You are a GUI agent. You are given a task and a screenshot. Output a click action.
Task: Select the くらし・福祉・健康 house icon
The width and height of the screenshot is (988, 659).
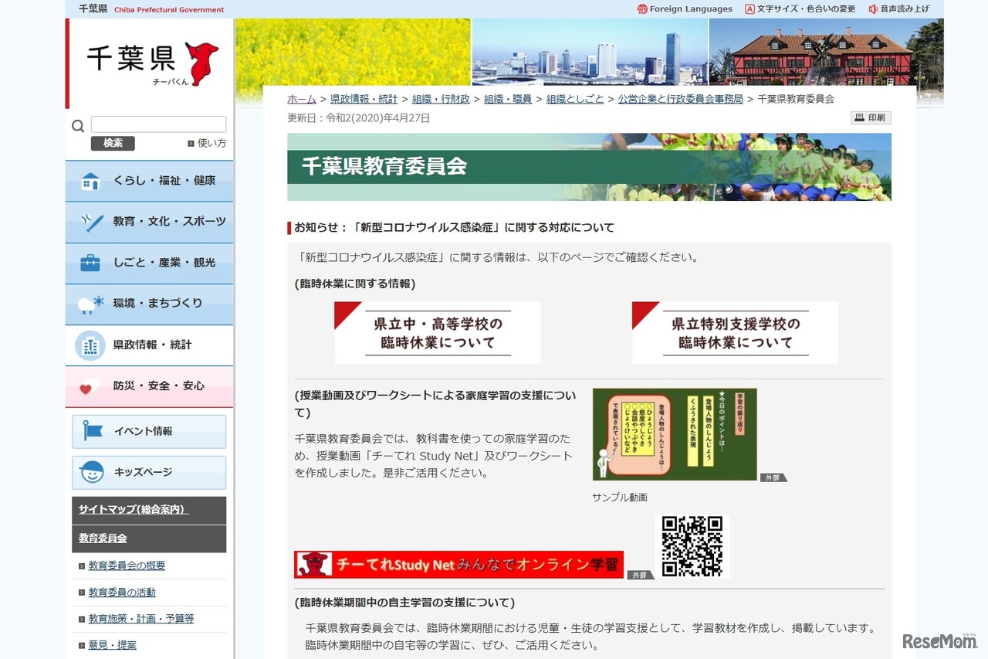90,181
